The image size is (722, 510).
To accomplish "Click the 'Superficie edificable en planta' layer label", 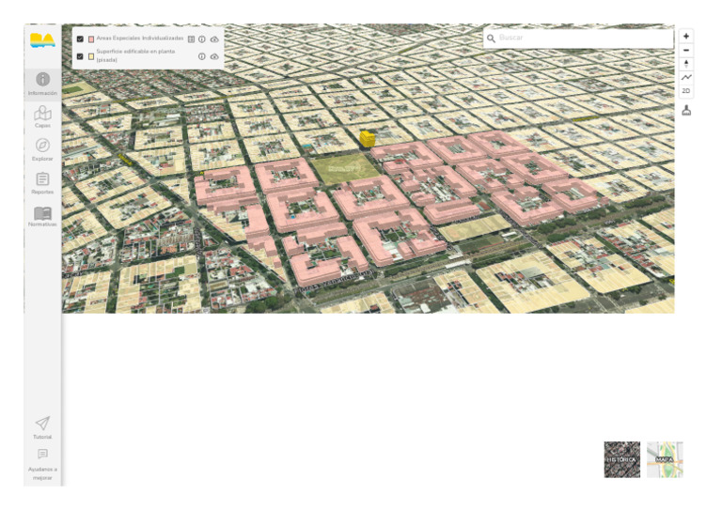I will [x=135, y=55].
